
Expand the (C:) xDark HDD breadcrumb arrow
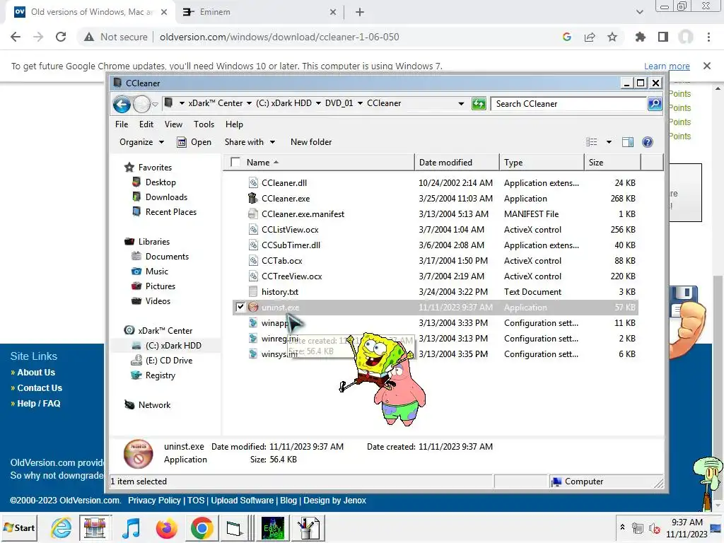318,103
